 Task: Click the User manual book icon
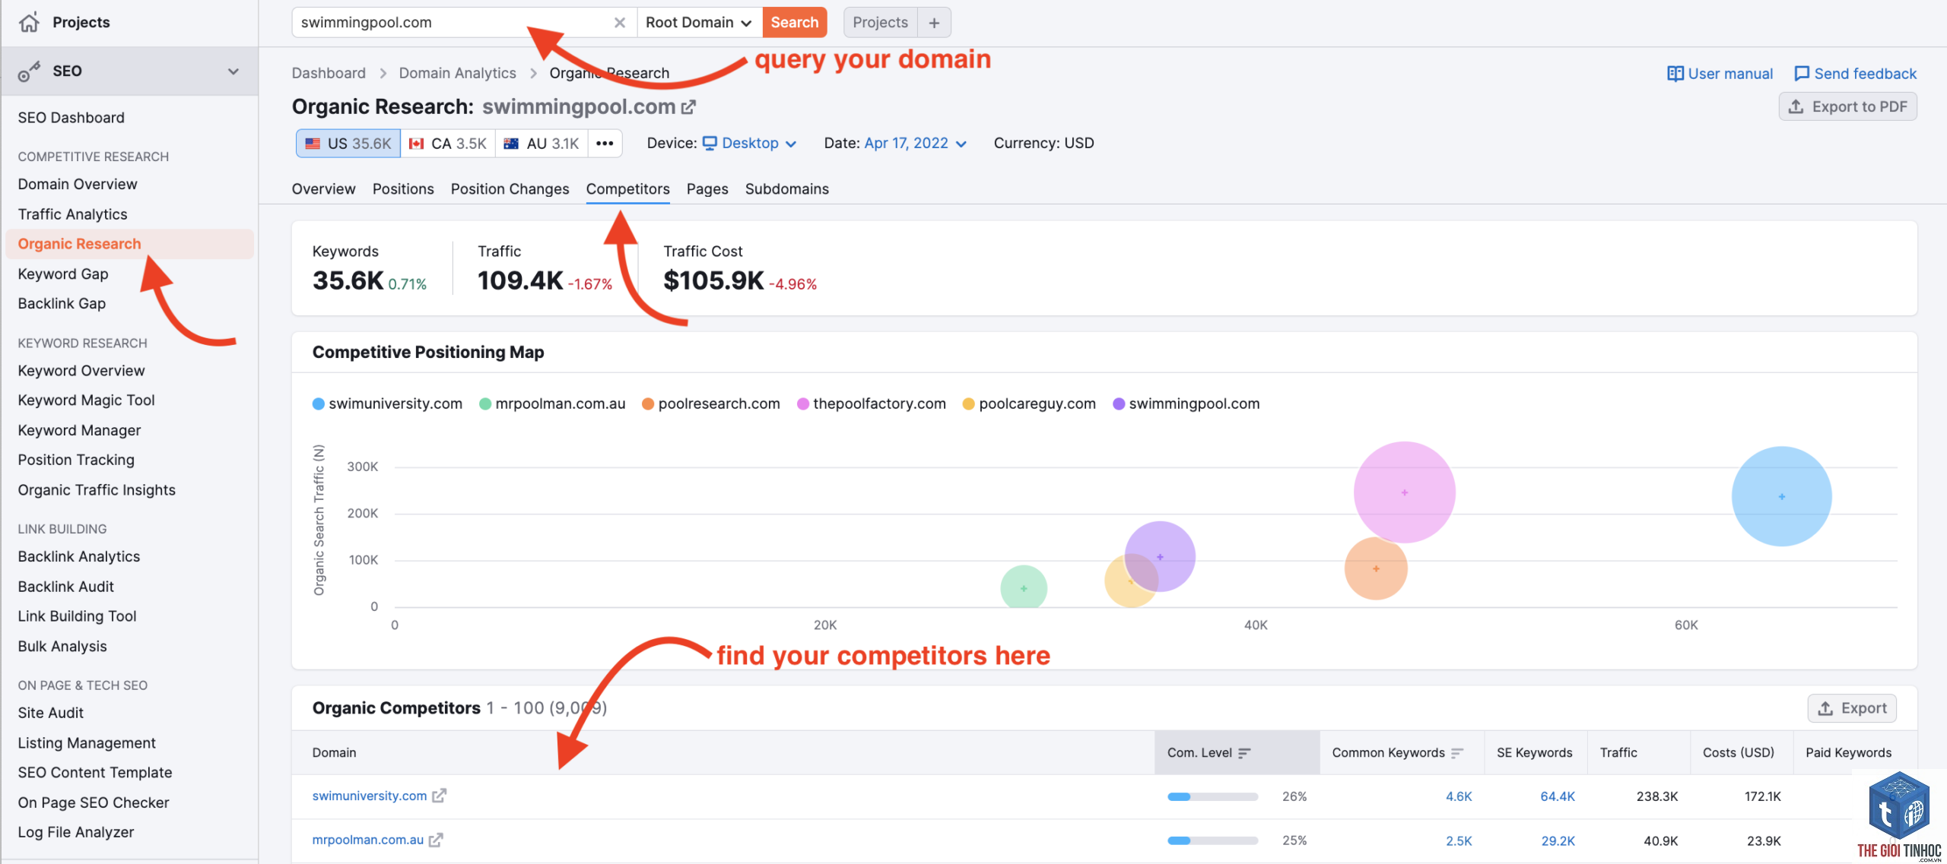[1675, 74]
